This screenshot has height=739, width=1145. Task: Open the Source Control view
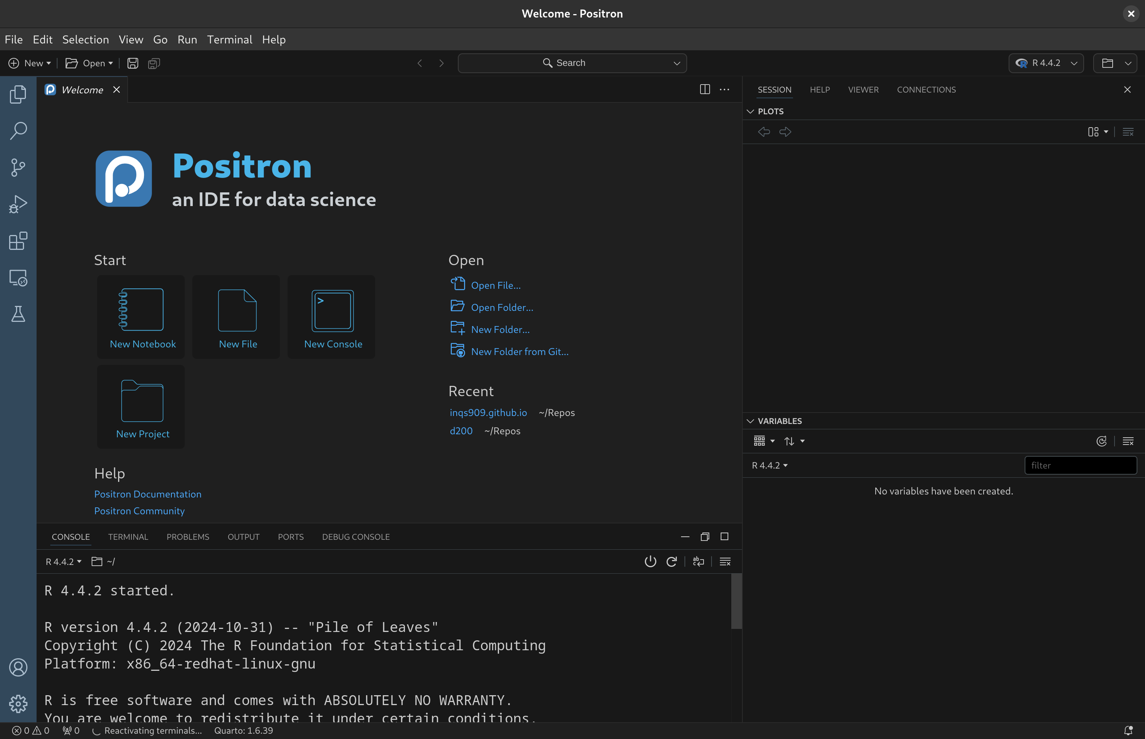pos(18,168)
